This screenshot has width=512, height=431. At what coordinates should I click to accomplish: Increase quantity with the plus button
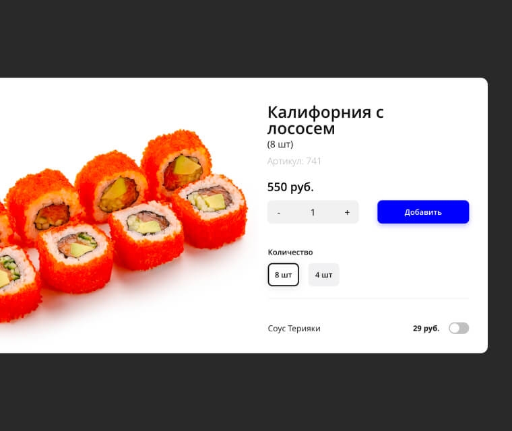coord(347,213)
